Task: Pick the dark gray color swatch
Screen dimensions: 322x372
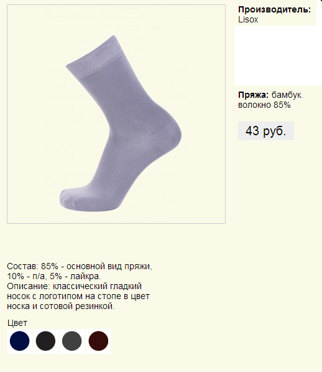Action: (x=72, y=341)
